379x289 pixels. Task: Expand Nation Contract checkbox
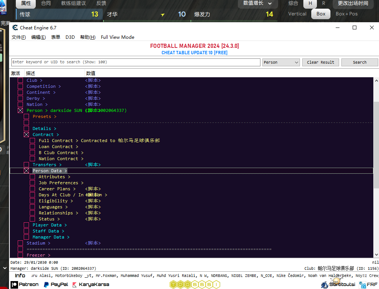32,159
